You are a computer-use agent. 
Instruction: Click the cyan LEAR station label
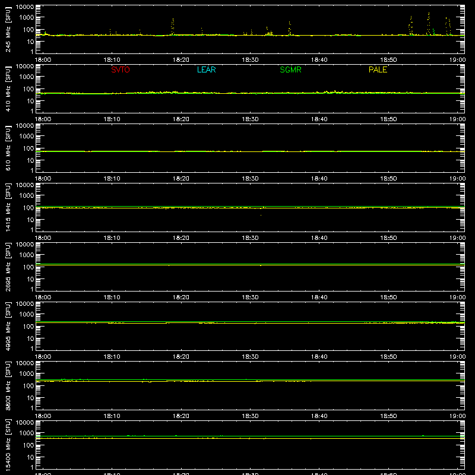(x=206, y=69)
